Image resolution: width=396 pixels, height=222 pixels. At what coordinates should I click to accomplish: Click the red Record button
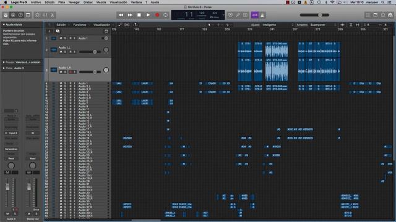pyautogui.click(x=157, y=15)
